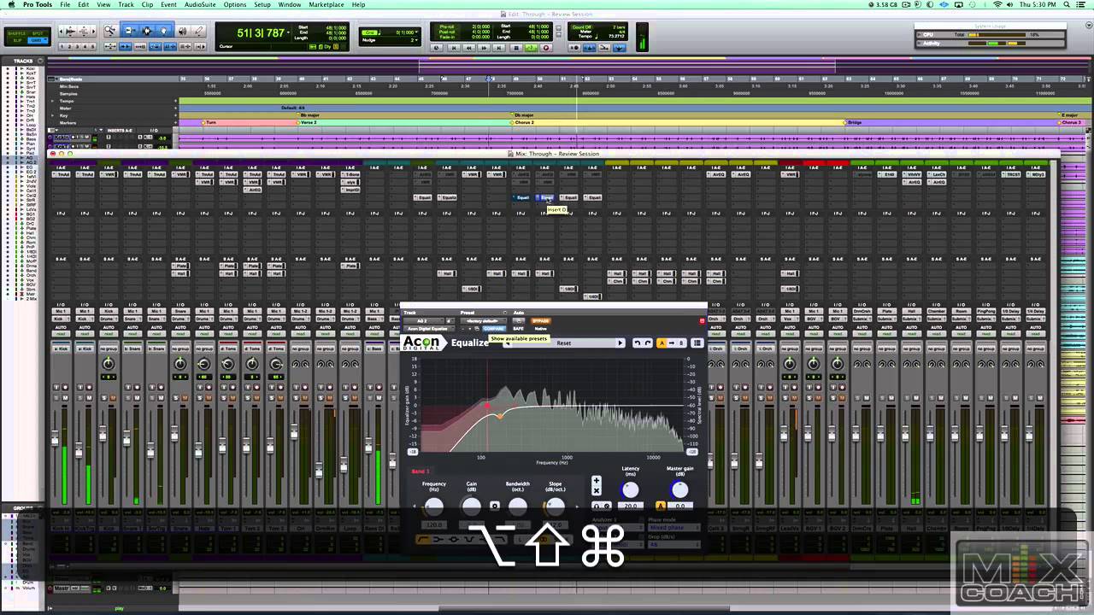Open the Setup menu

(262, 4)
